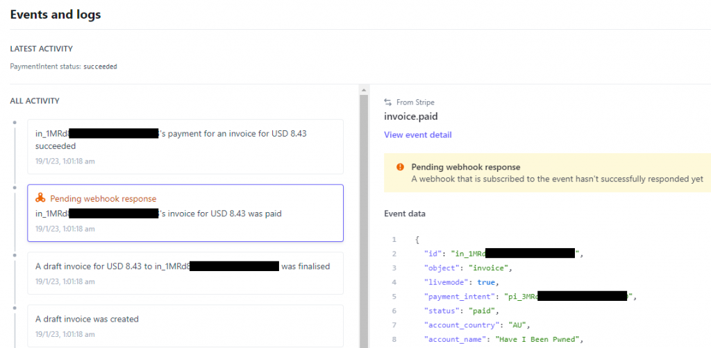The image size is (711, 348).
Task: Click the orange warning icon in the yellow banner
Action: pos(400,167)
